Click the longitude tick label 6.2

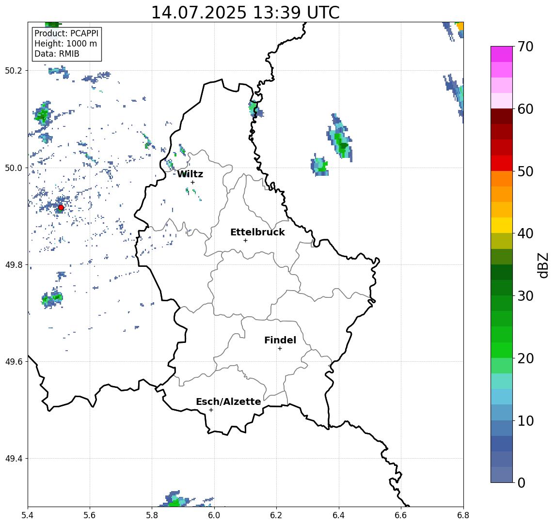pos(276,515)
